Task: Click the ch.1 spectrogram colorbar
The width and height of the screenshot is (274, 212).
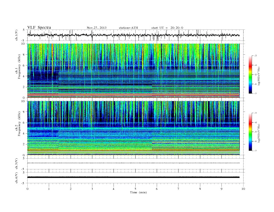Action: coord(250,74)
